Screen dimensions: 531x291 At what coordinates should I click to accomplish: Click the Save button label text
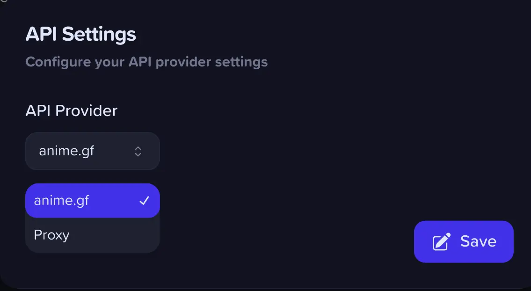tap(478, 241)
